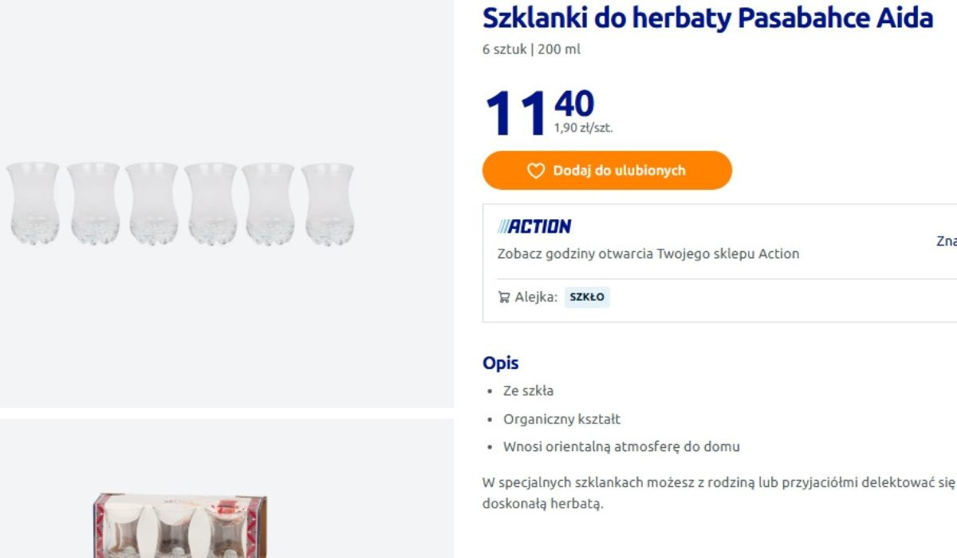Click the "Alejka:" label text
957x558 pixels.
pos(536,297)
